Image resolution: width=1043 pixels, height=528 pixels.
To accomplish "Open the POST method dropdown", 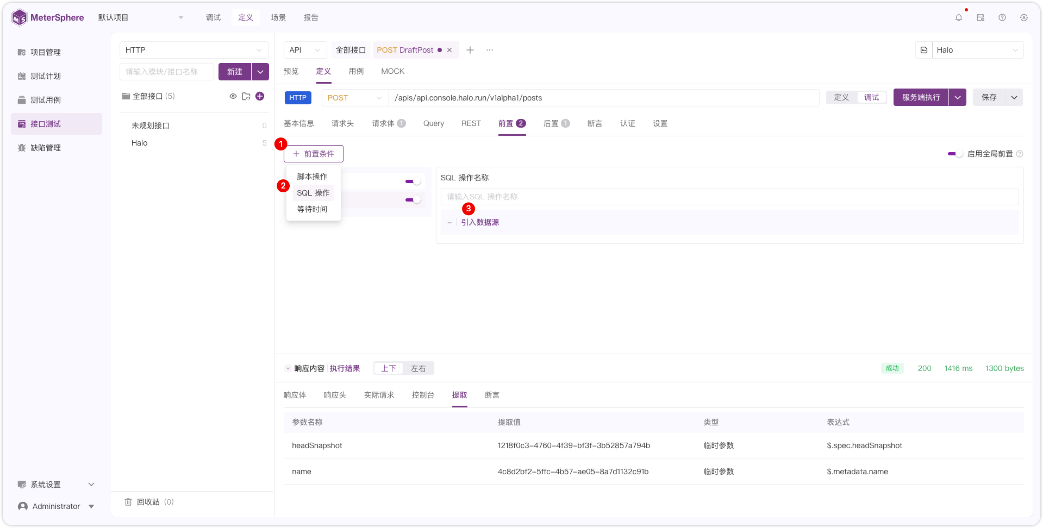I will click(355, 98).
